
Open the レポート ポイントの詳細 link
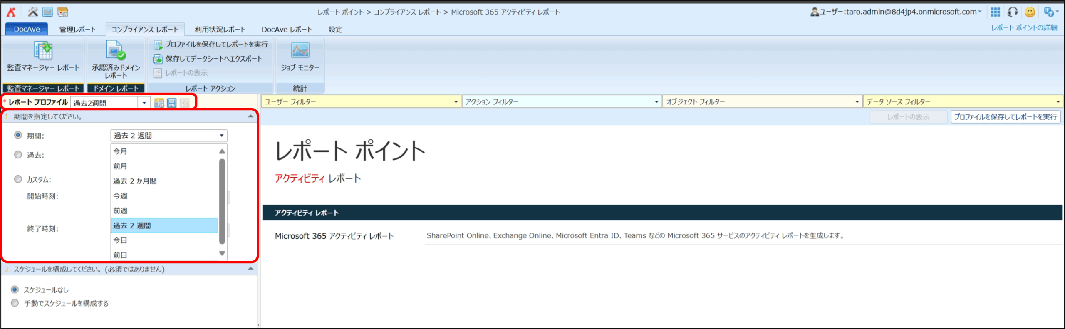coord(1024,28)
